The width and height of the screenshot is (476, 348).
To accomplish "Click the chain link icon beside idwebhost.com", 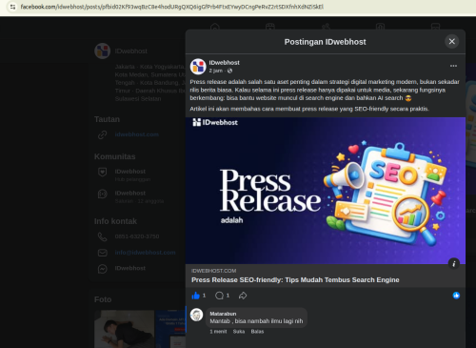I will (x=103, y=134).
